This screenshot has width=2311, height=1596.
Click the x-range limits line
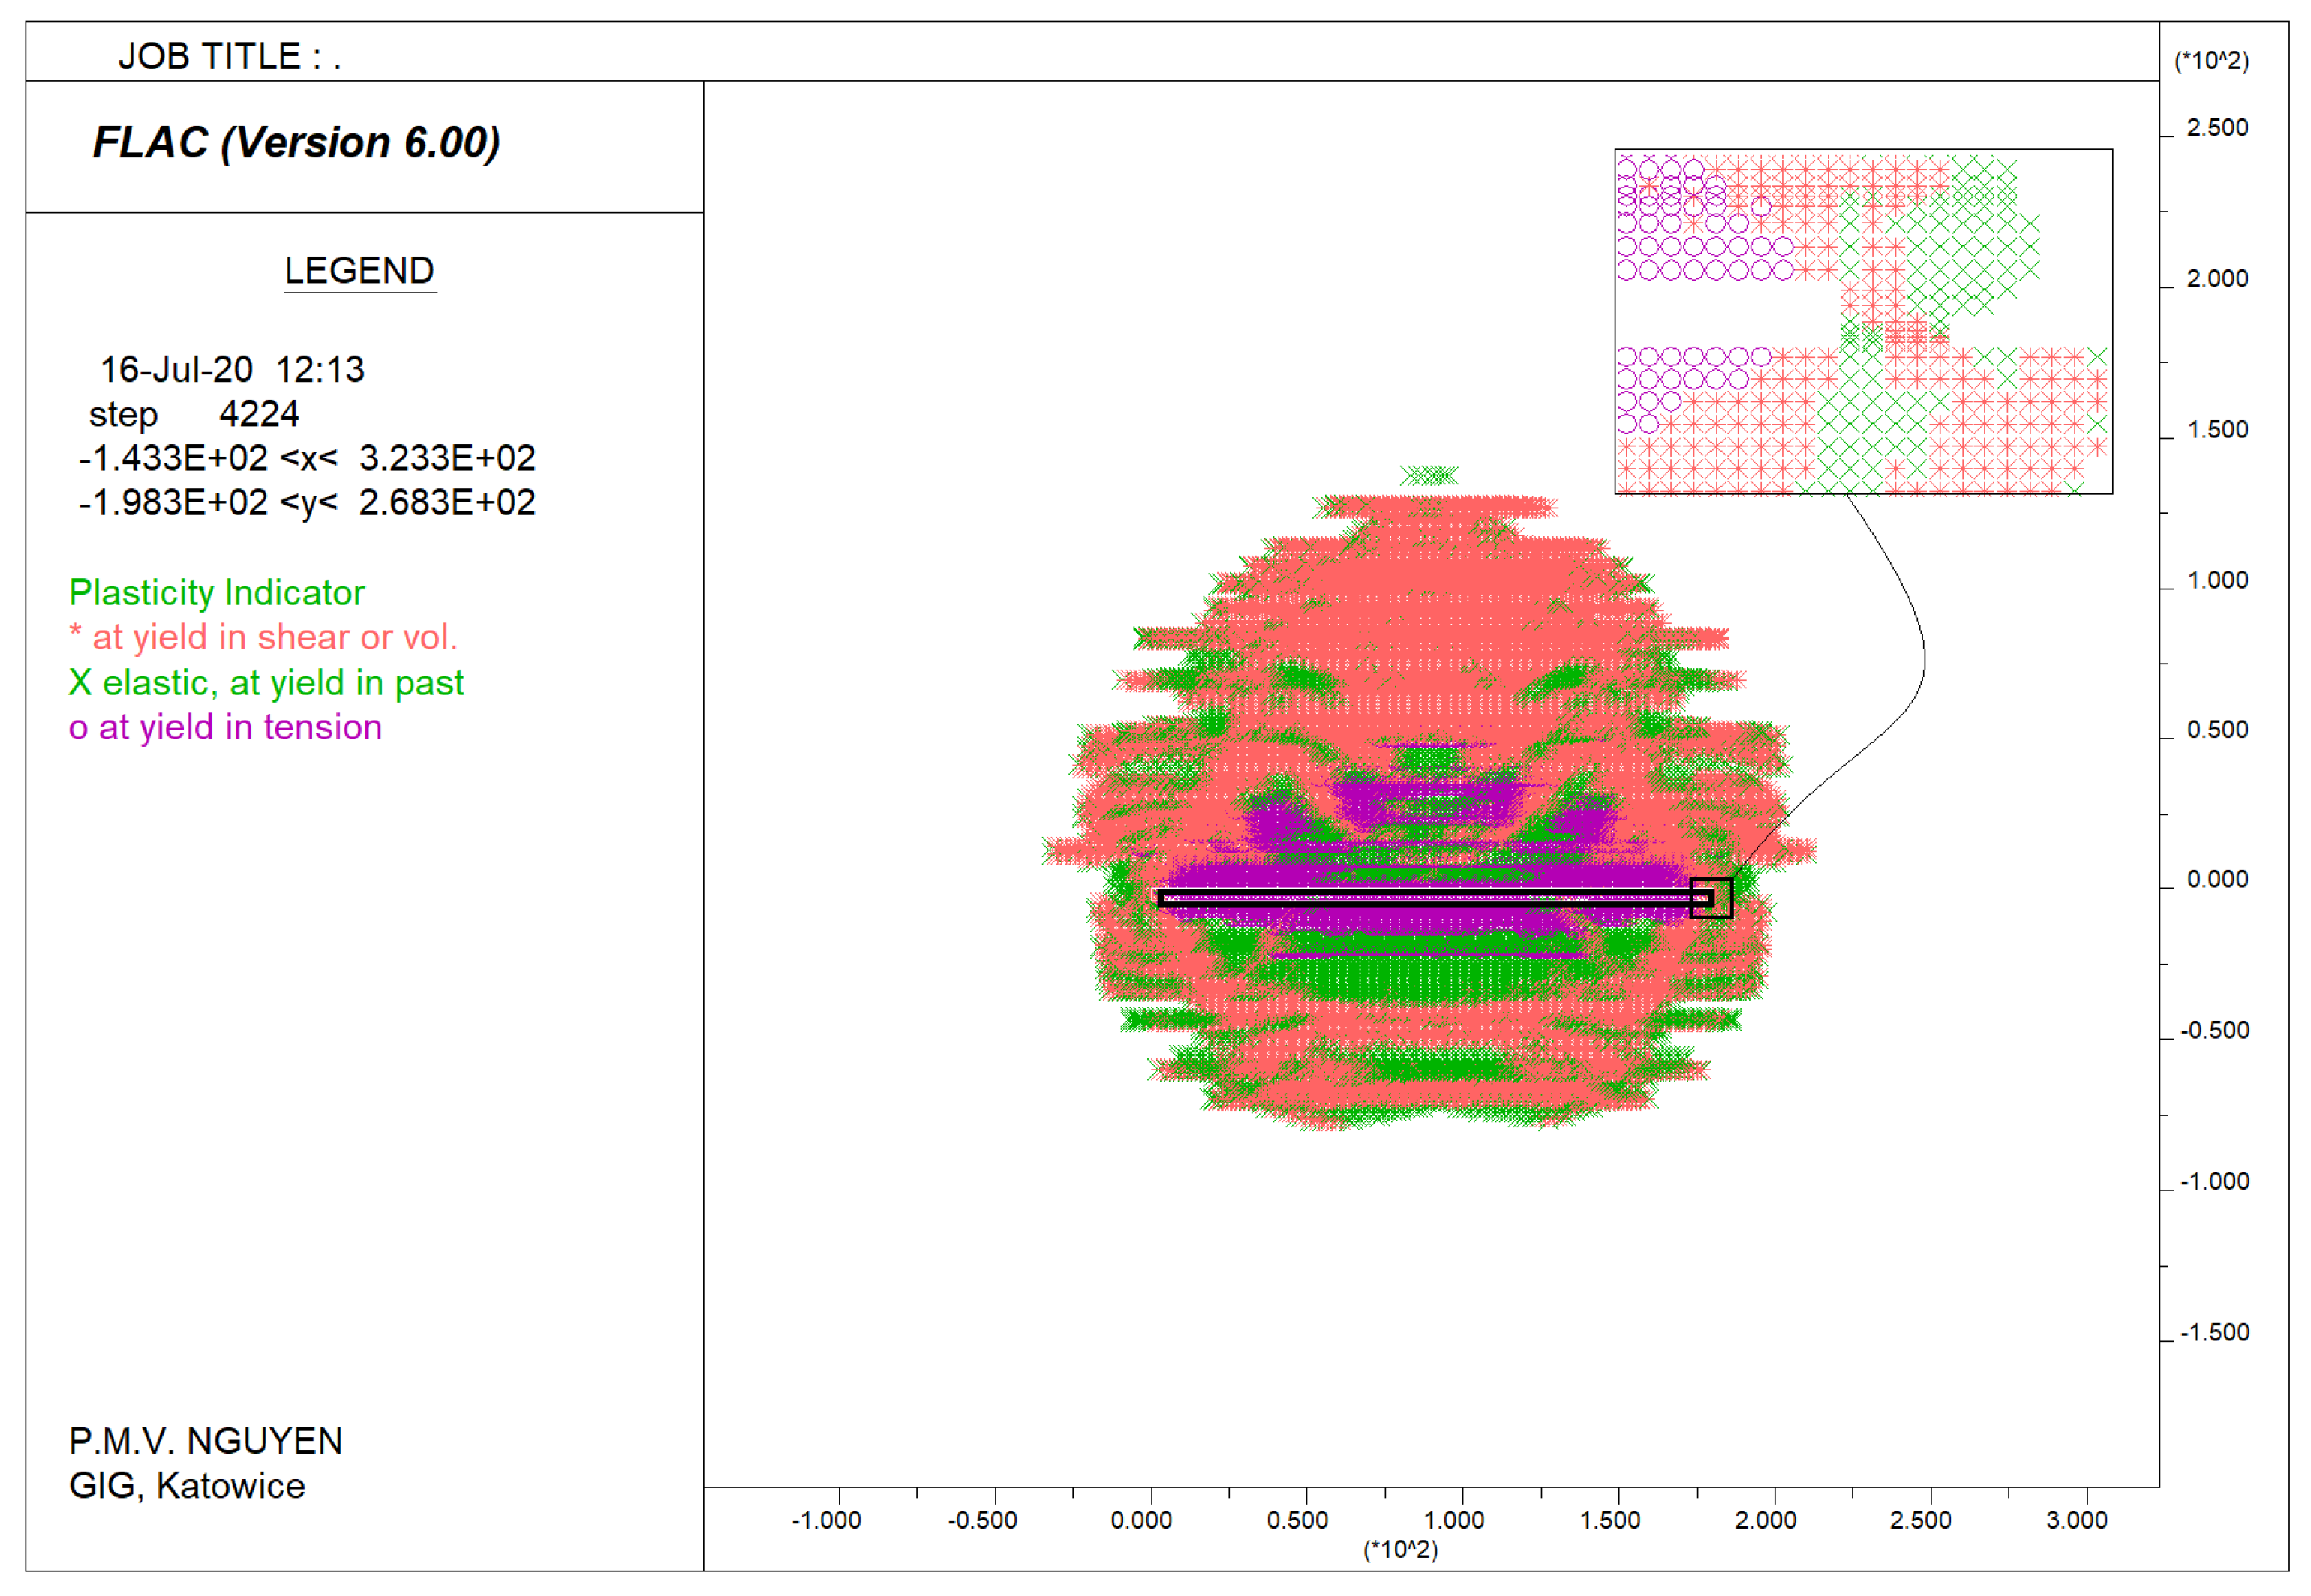(x=307, y=459)
